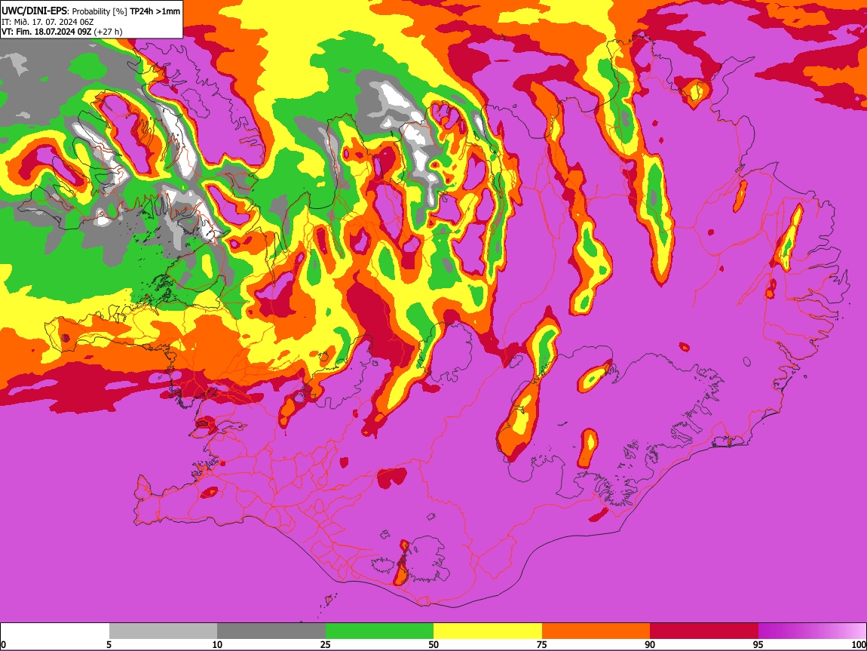Click the '(+27 h)' forecast offset text

108,32
